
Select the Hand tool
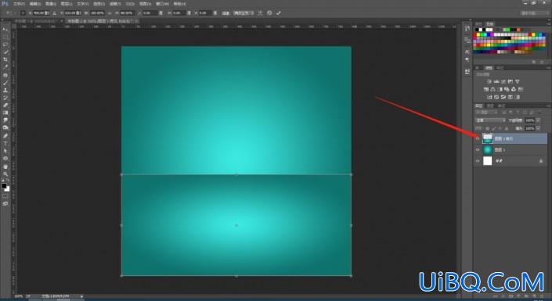pos(5,167)
